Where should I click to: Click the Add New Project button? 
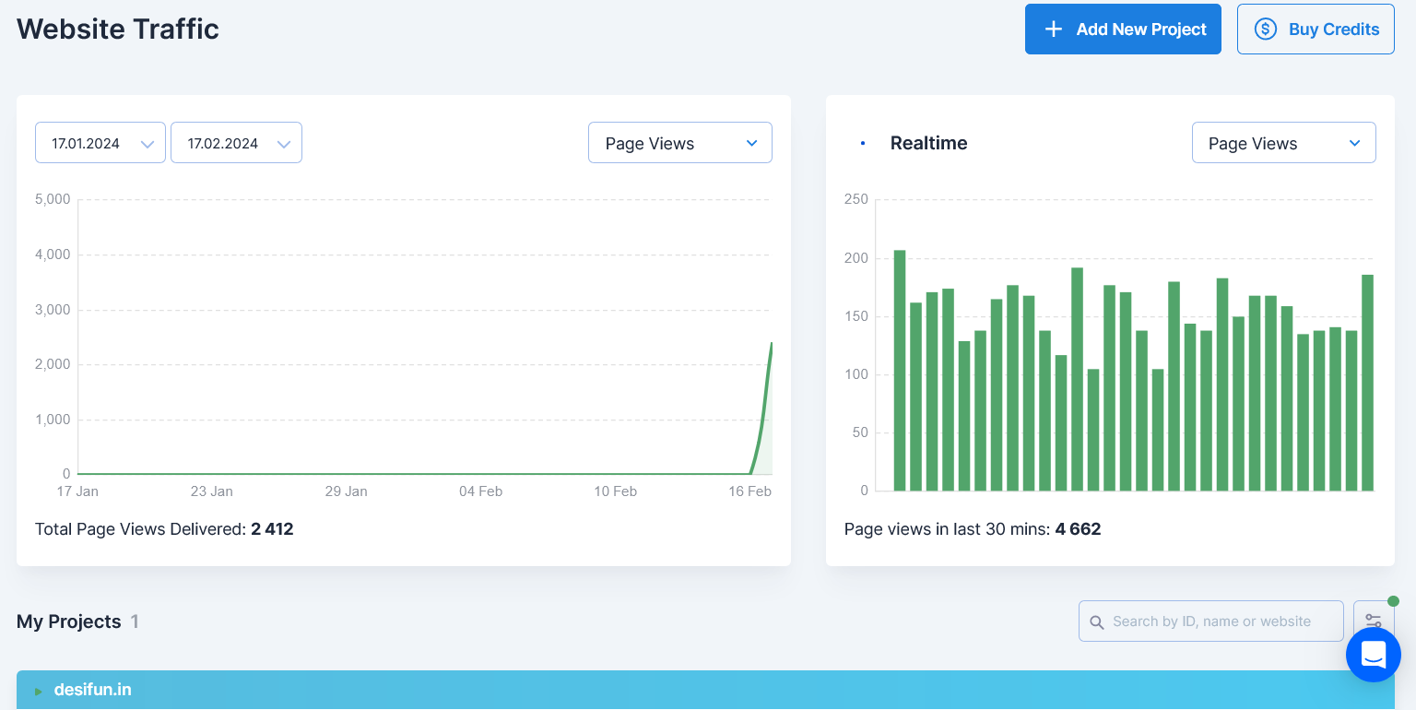(x=1123, y=30)
